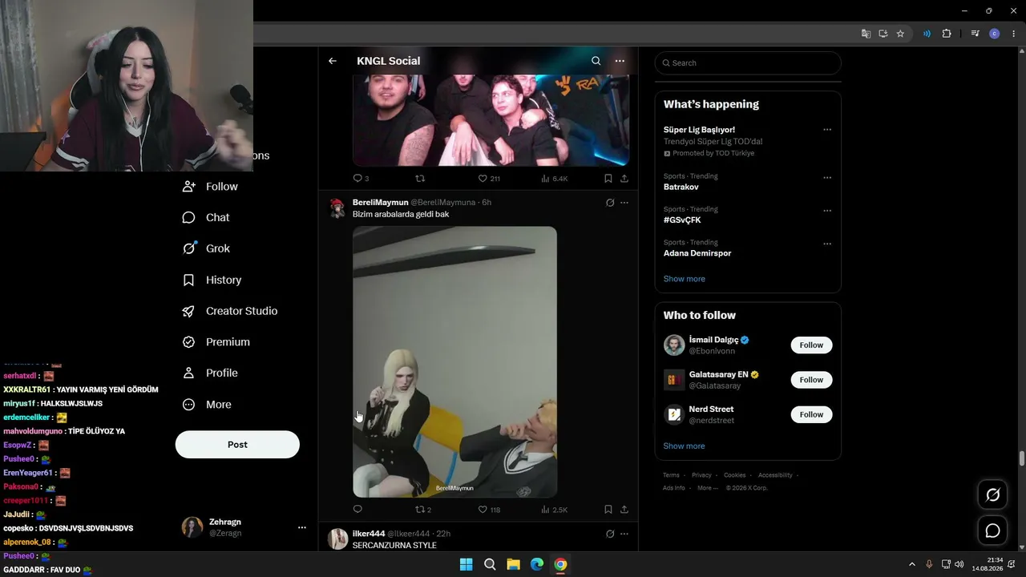Reply to BereliMaymun's post
The width and height of the screenshot is (1026, 577).
[357, 510]
